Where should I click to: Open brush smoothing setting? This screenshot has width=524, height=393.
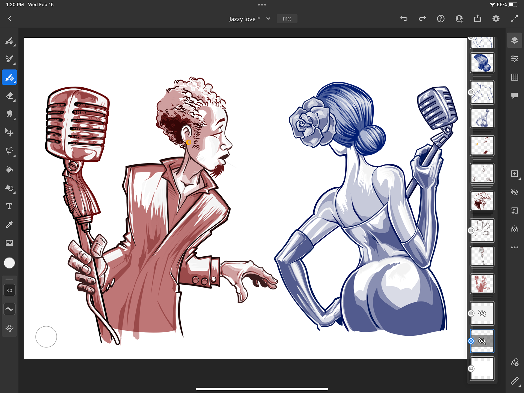click(10, 309)
